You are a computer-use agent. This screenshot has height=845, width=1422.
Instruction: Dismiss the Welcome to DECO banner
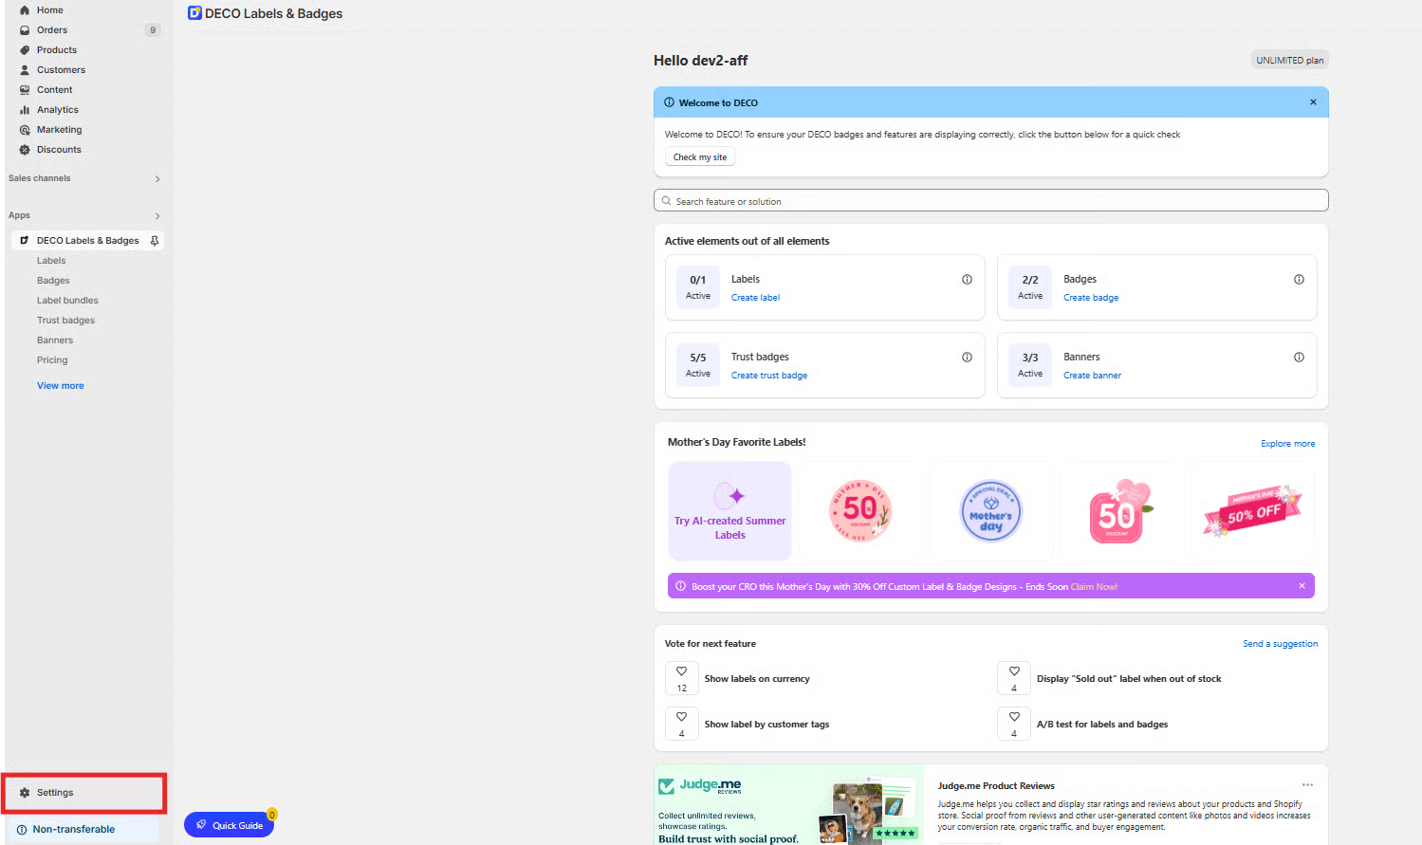(x=1313, y=102)
